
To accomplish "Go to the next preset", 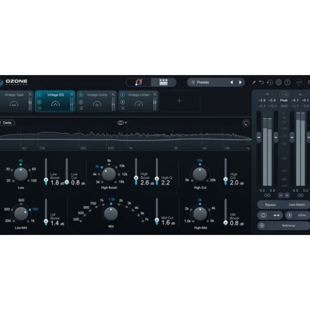I will click(240, 82).
